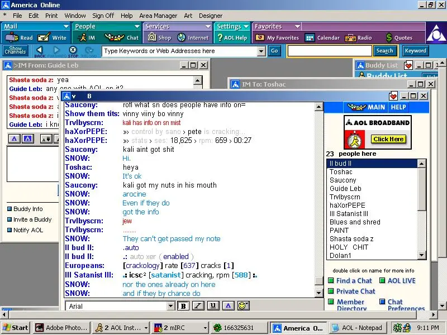This screenshot has width=447, height=335.
Task: Click the Search button
Action: tap(384, 51)
